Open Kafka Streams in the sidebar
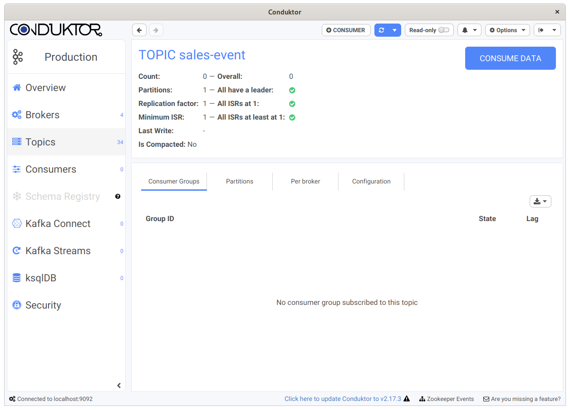570x410 pixels. pos(66,251)
